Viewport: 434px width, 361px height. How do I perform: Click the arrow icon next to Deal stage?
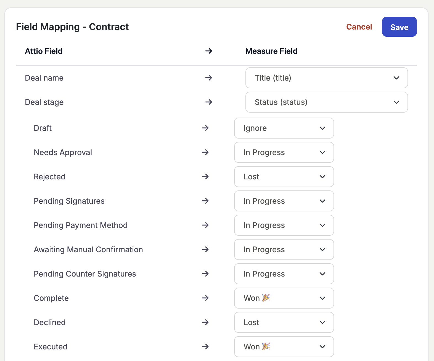point(208,102)
